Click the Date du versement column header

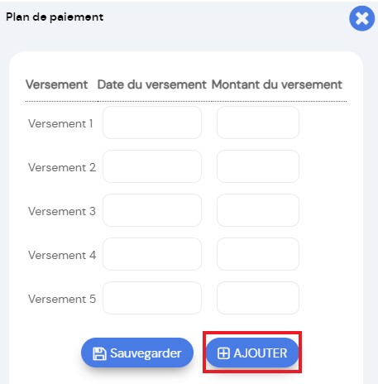tap(152, 84)
